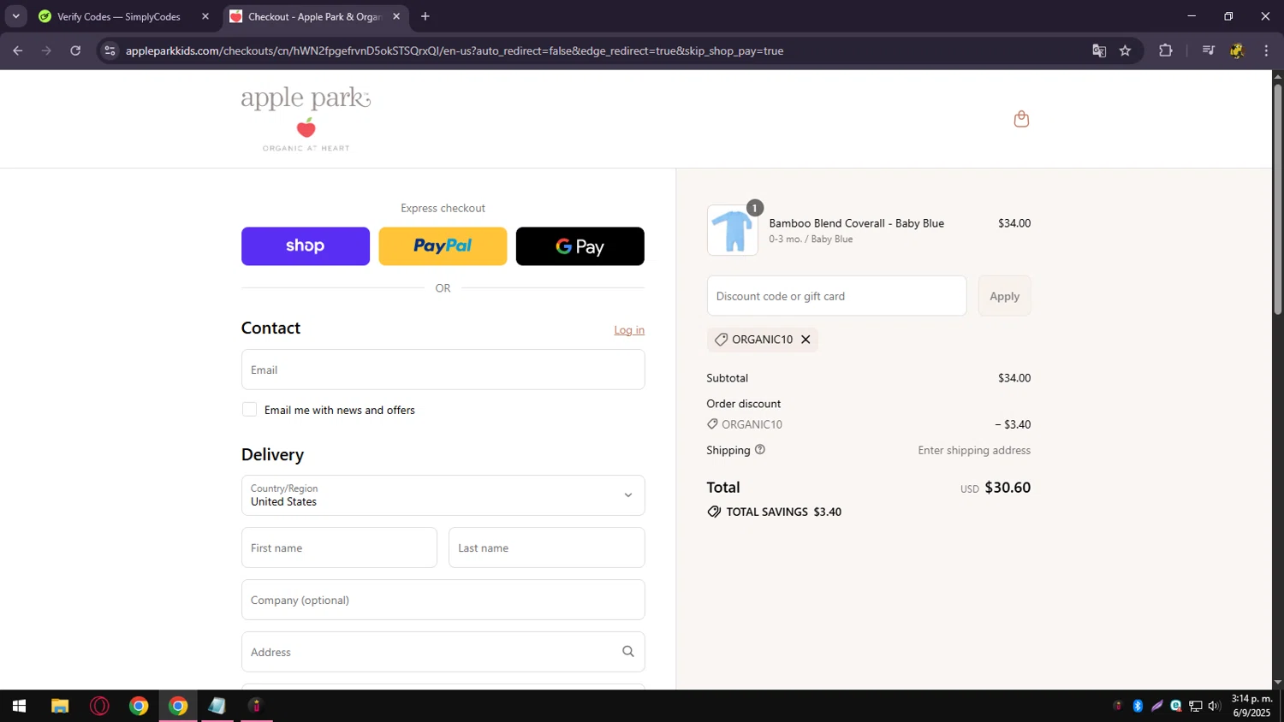This screenshot has width=1284, height=722.
Task: Click the taskbar clock and date
Action: 1251,706
